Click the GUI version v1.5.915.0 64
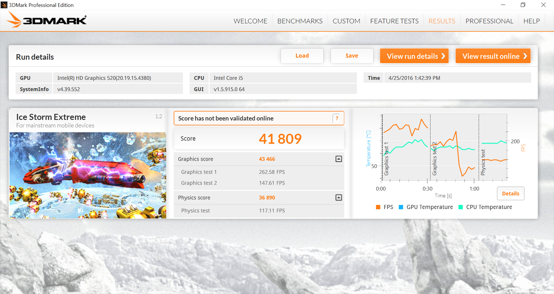554x294 pixels. (229, 89)
